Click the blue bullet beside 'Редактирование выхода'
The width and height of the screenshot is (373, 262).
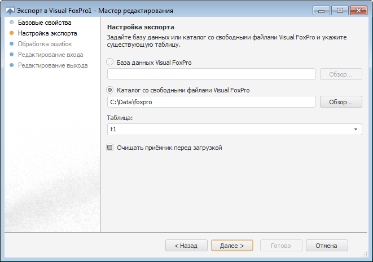11,65
